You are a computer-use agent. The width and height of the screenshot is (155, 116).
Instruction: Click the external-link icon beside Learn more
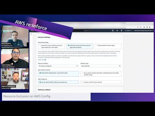tap(45, 60)
